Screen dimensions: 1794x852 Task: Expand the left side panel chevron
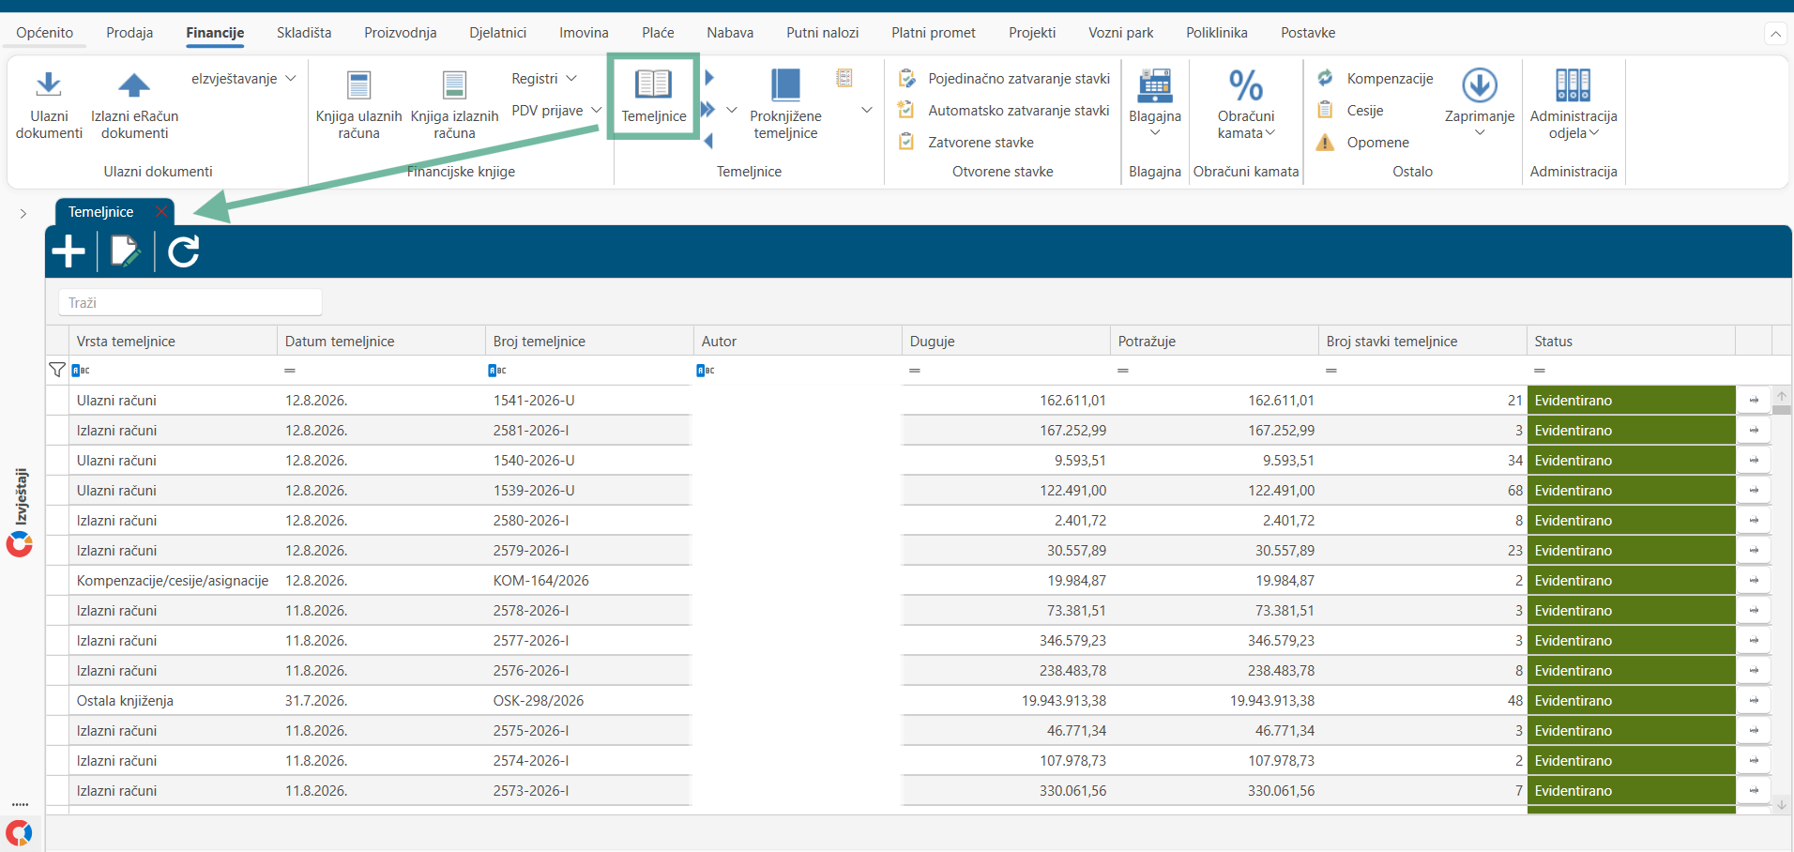tap(23, 214)
